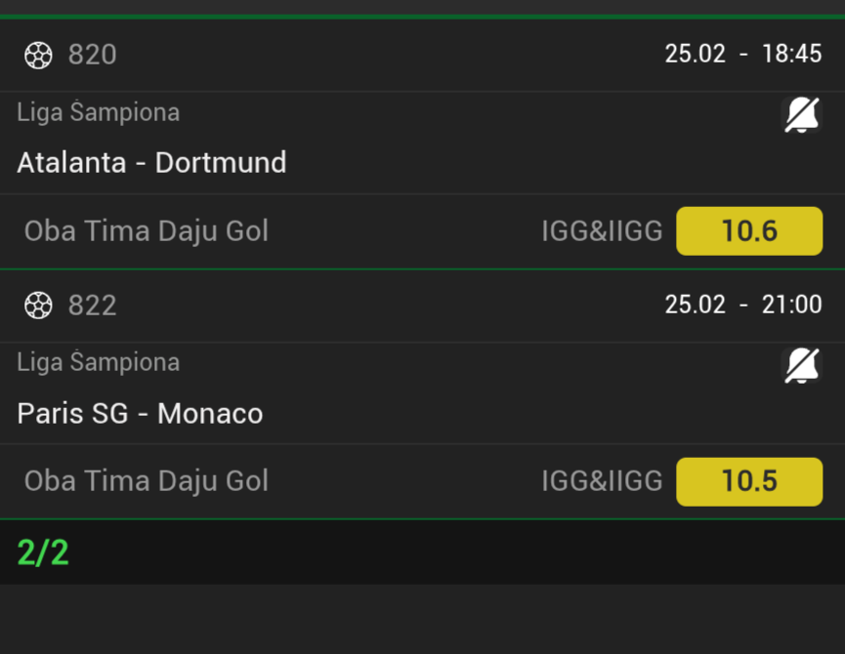This screenshot has height=654, width=845.
Task: Click match code 820
Action: pos(92,55)
